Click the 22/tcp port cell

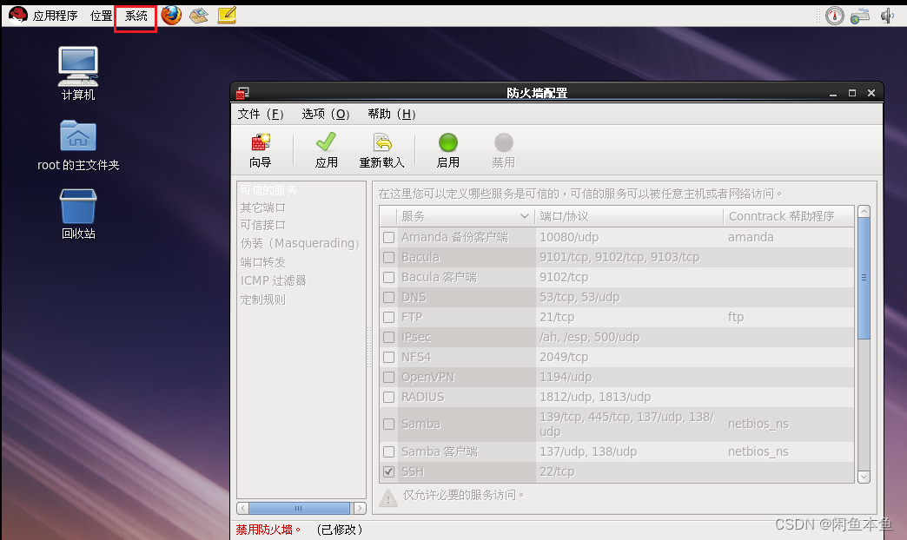557,471
